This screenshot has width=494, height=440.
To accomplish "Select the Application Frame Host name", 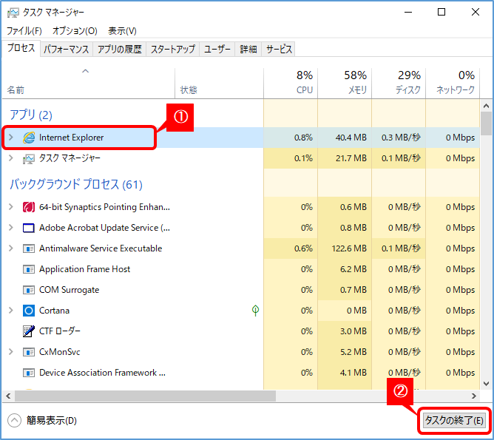I will [84, 269].
